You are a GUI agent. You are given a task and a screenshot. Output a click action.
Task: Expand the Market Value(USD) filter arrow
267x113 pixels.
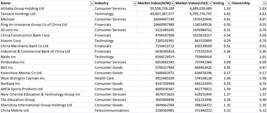coord(210,3)
